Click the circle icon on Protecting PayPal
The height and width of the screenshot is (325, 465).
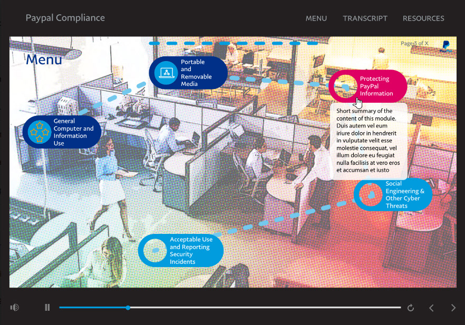(x=345, y=86)
